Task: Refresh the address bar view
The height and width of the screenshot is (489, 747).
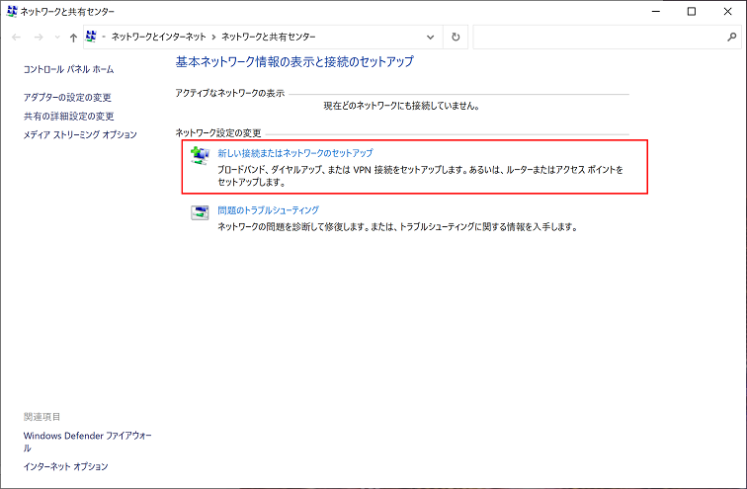Action: coord(455,37)
